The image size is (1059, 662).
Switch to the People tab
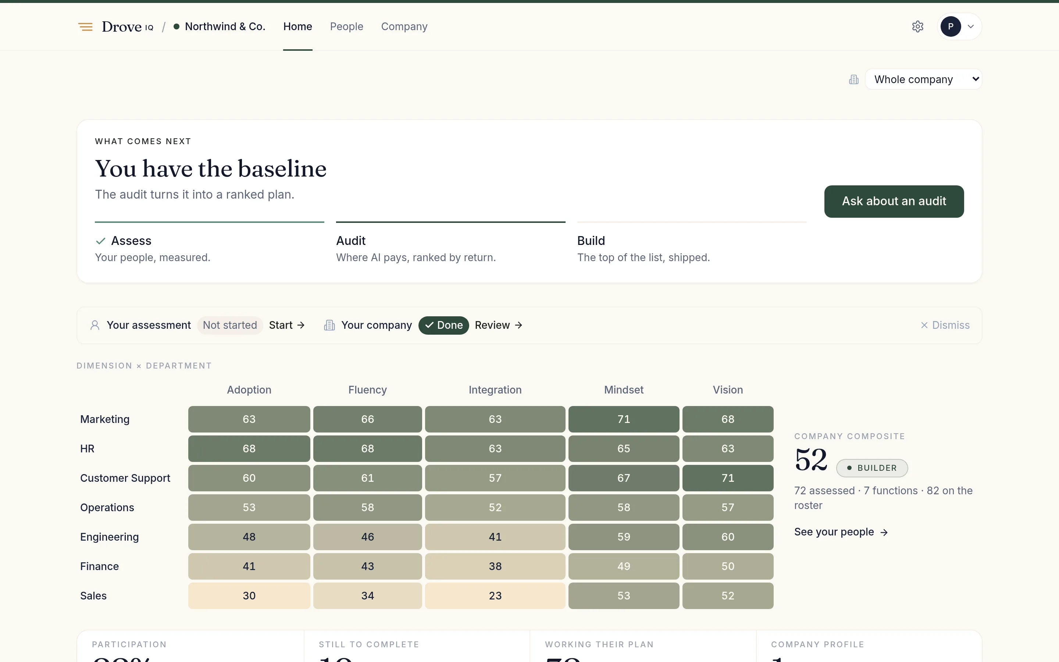click(x=347, y=27)
